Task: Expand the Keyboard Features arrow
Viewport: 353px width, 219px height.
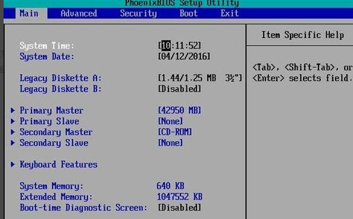Action: pyautogui.click(x=13, y=164)
